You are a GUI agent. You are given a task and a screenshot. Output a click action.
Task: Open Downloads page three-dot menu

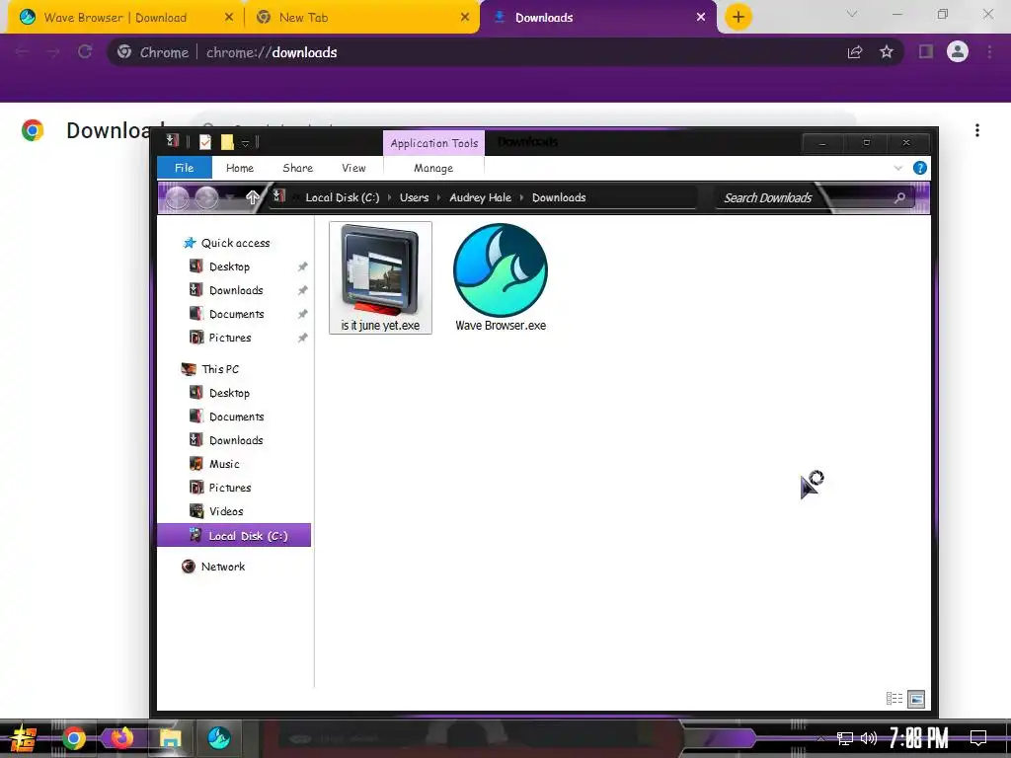click(x=977, y=130)
